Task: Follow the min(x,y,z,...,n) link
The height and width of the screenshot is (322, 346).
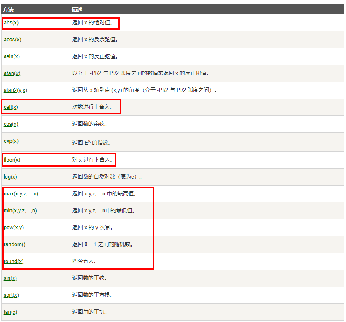Action: coord(20,211)
